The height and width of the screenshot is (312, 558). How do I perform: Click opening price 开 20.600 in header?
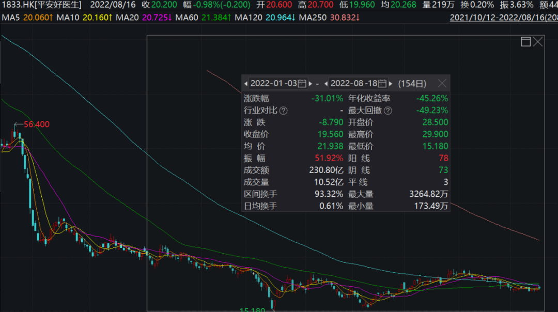(274, 5)
